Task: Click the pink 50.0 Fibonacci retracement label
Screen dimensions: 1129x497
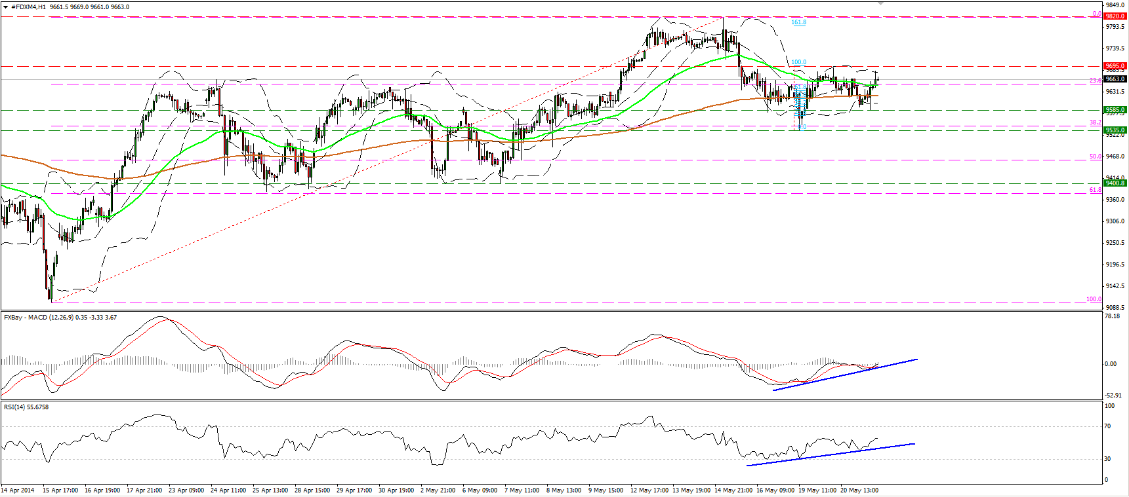Action: 1096,156
